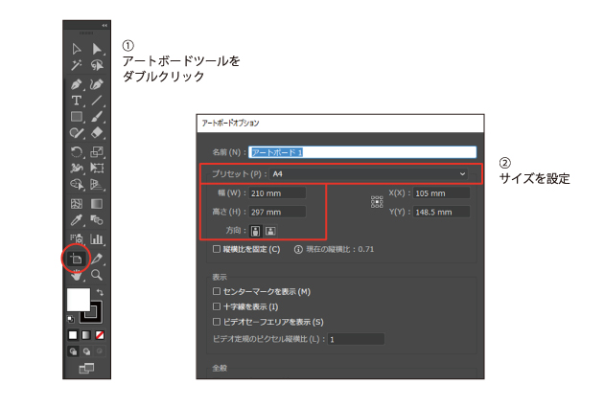Select the Paintbrush tool

point(97,117)
